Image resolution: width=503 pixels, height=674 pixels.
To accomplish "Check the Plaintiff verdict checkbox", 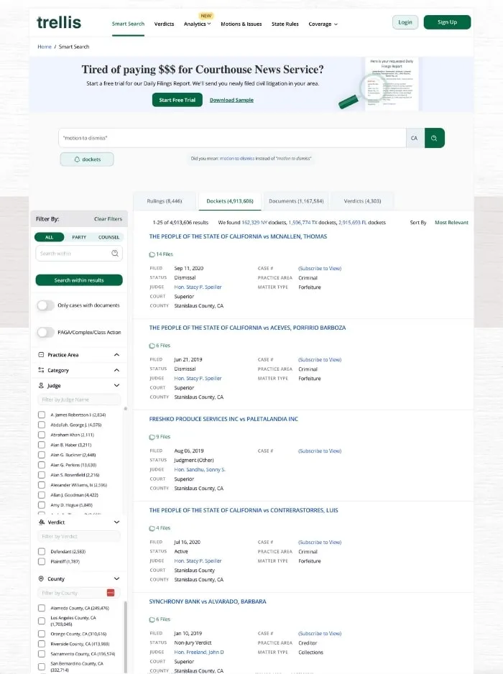I will tap(42, 561).
